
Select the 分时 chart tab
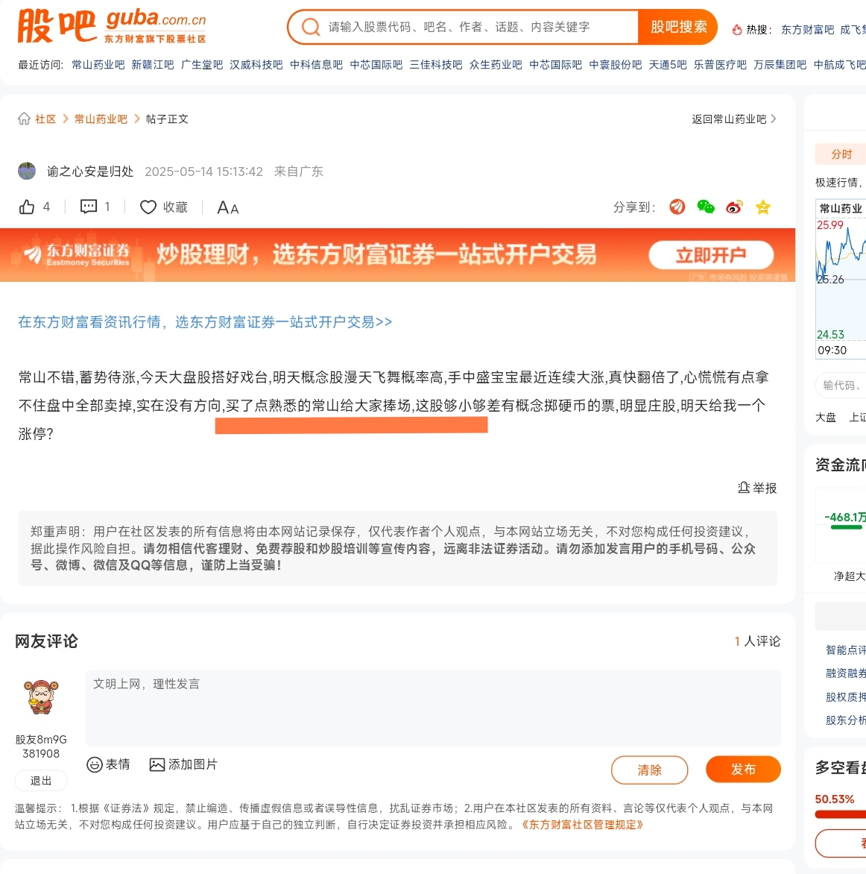pos(841,154)
